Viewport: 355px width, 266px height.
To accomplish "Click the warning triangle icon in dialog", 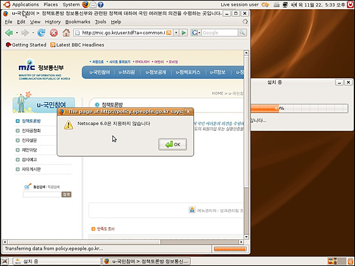I will coord(68,125).
